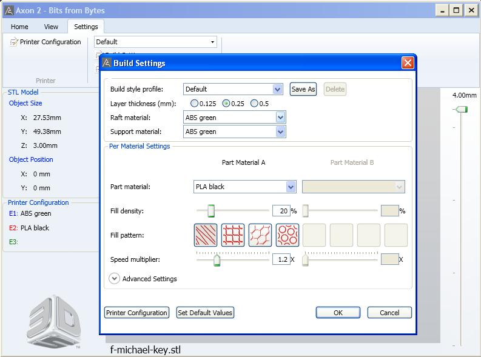Click the E1: ABS green entry
This screenshot has height=357, width=481.
click(x=30, y=213)
